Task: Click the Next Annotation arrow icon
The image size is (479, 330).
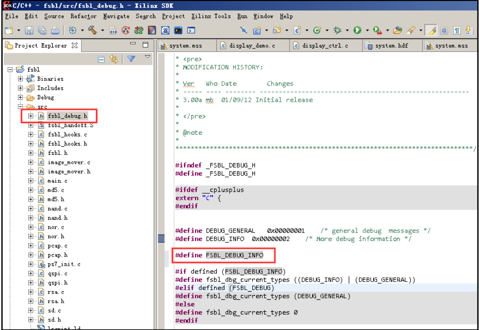Action: coord(469,30)
